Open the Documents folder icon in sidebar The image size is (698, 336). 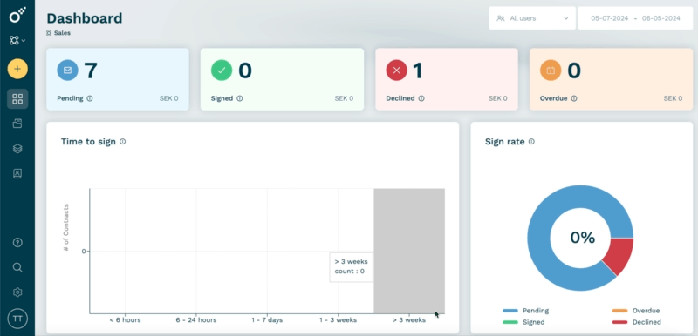17,124
